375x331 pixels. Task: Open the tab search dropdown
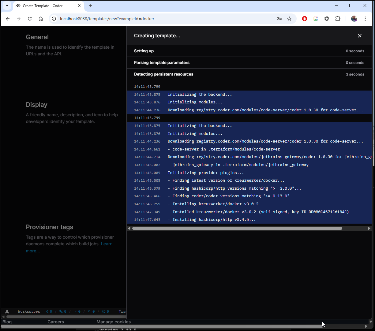pyautogui.click(x=7, y=6)
